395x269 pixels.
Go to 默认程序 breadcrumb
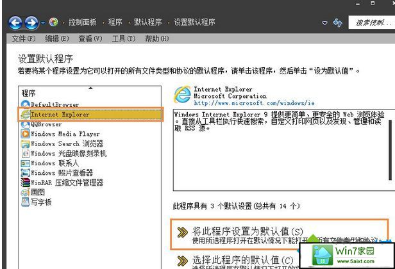tap(147, 22)
